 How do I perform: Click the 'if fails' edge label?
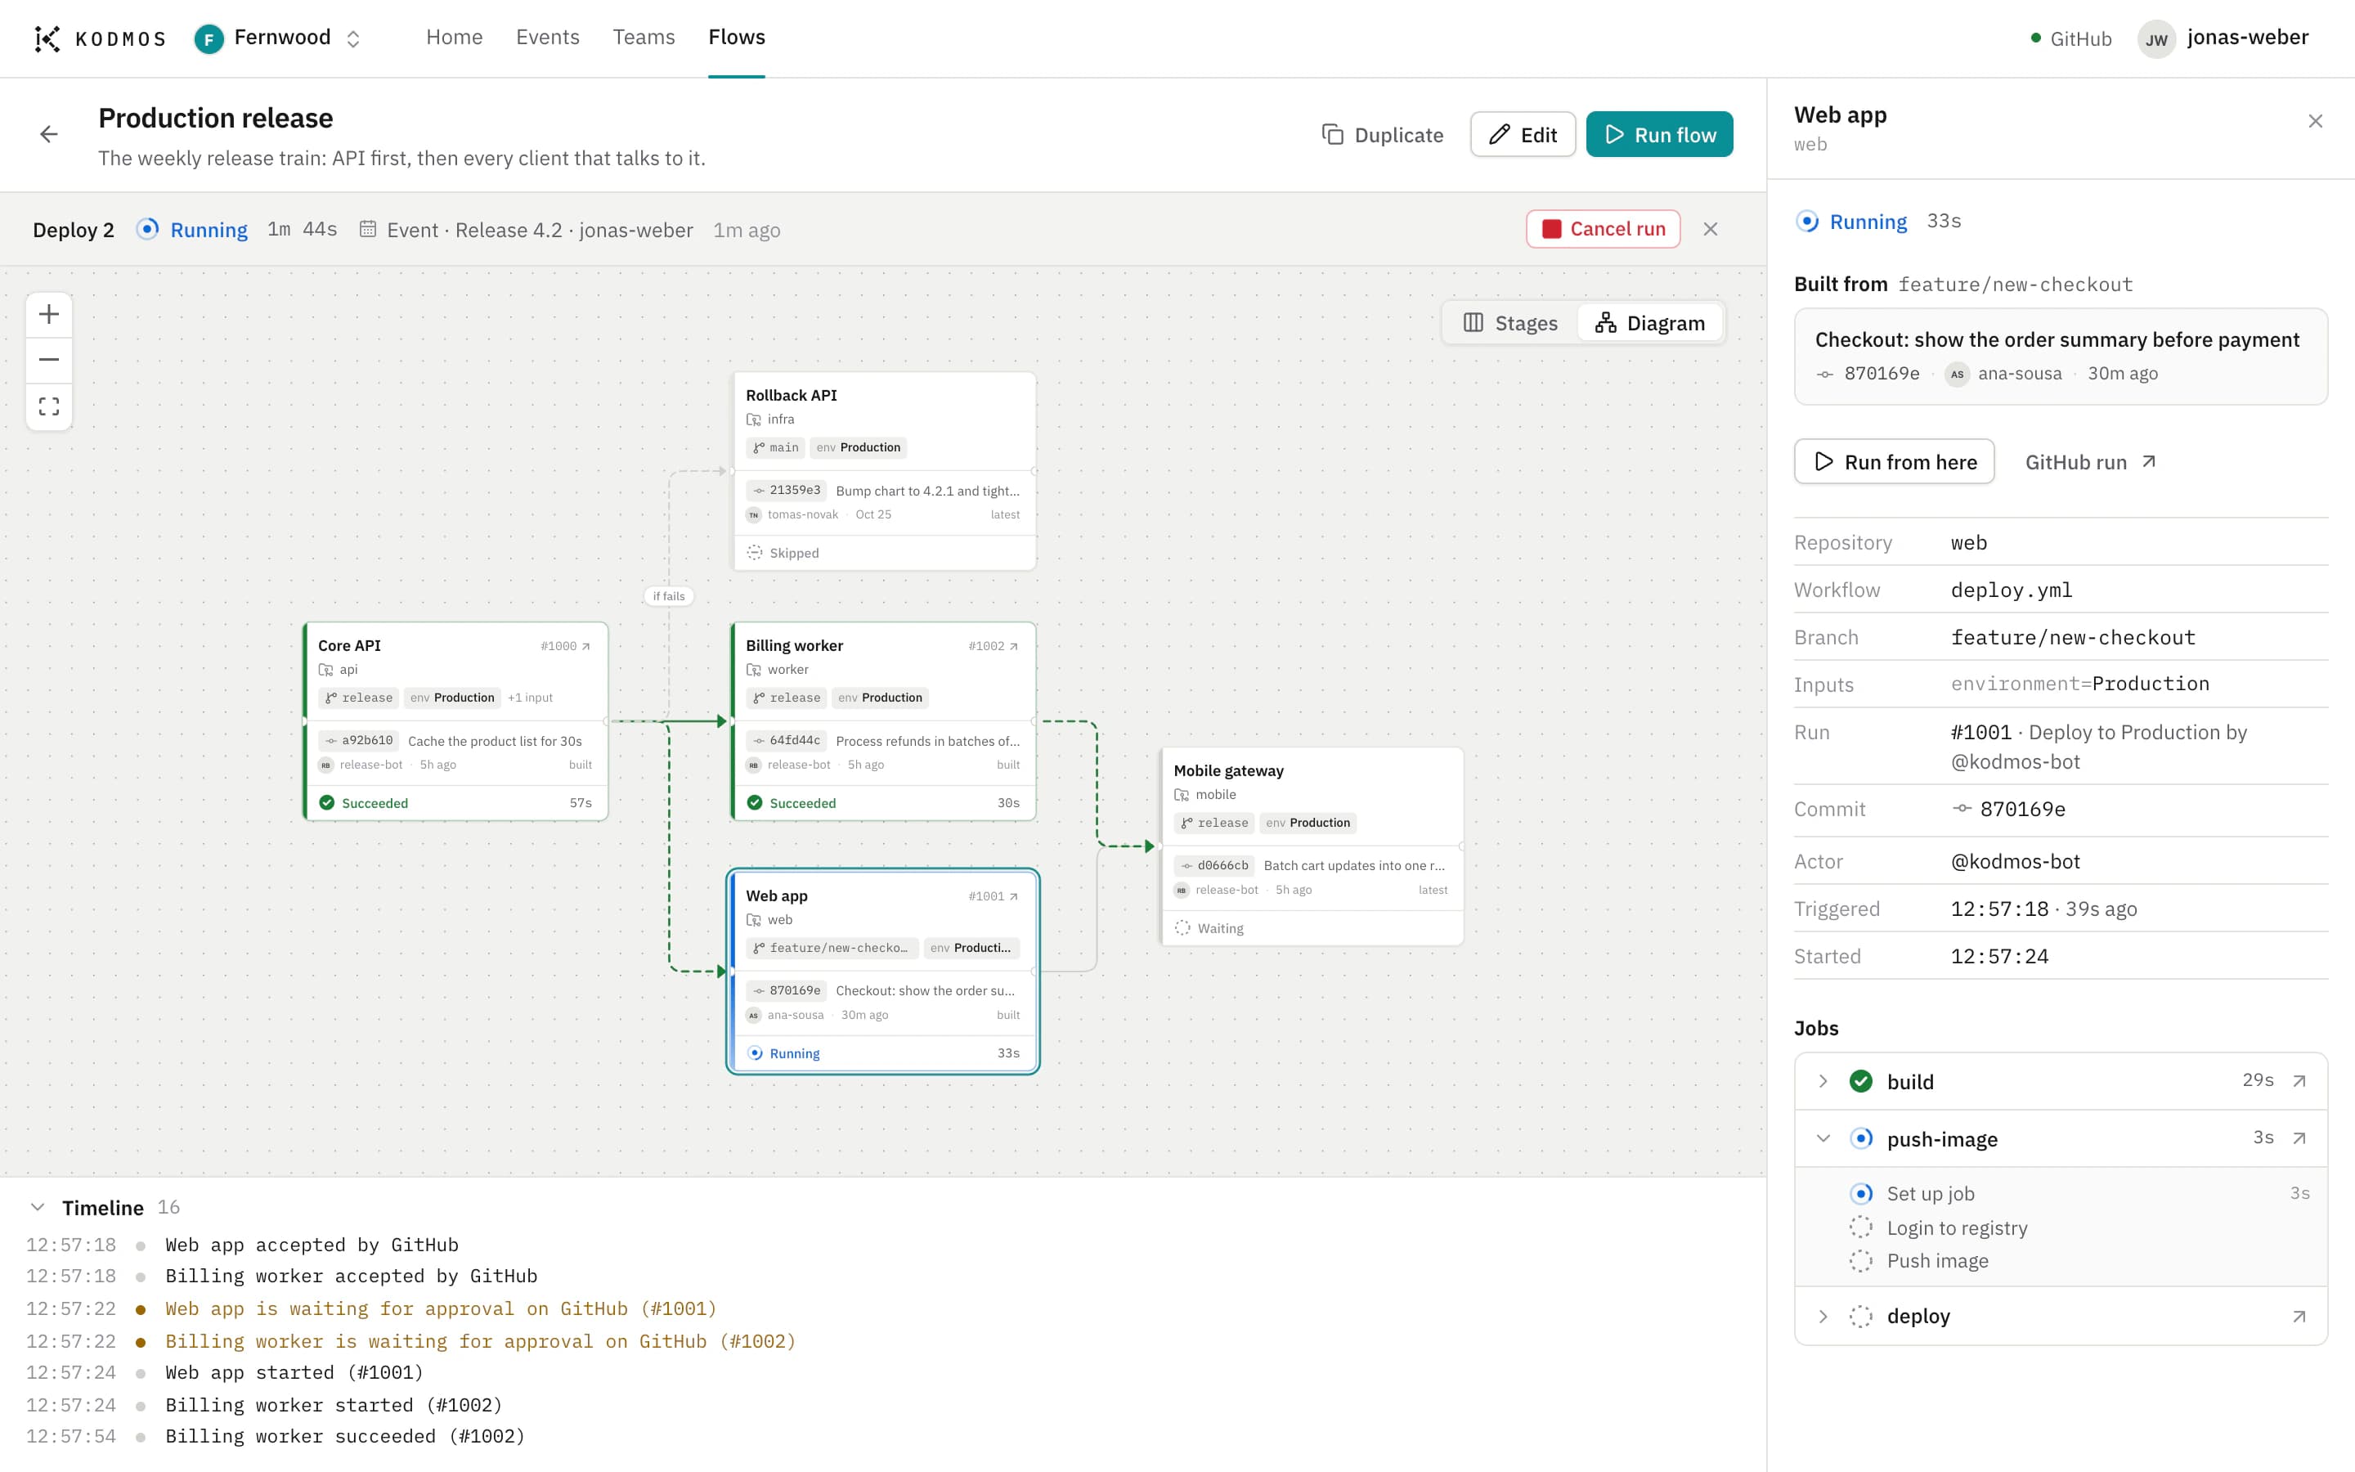(x=669, y=596)
